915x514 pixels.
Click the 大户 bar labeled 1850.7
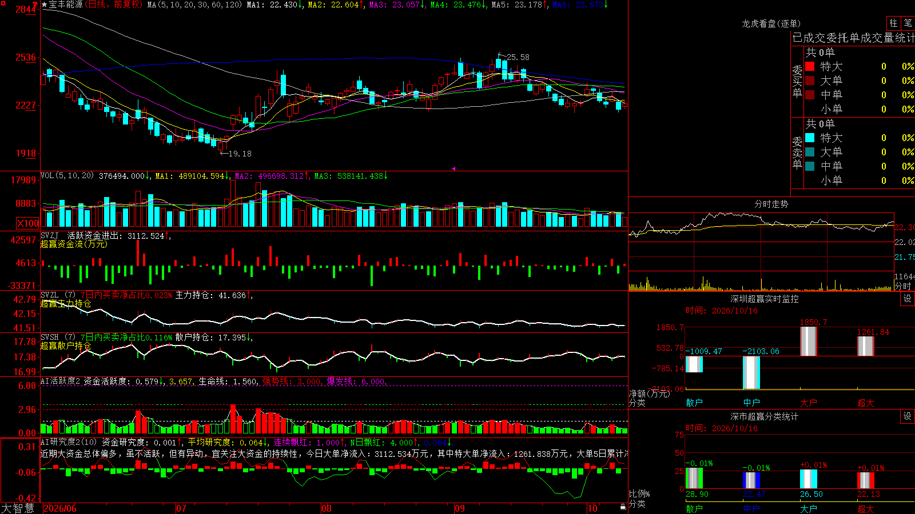tap(808, 341)
